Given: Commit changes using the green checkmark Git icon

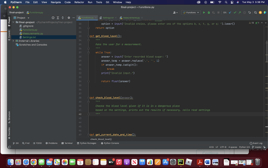Looking at the screenshot, I should 235,12.
